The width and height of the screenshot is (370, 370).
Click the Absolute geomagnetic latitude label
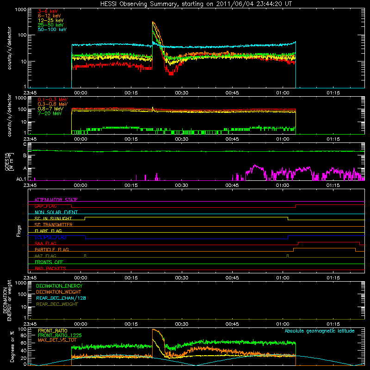coord(320,331)
